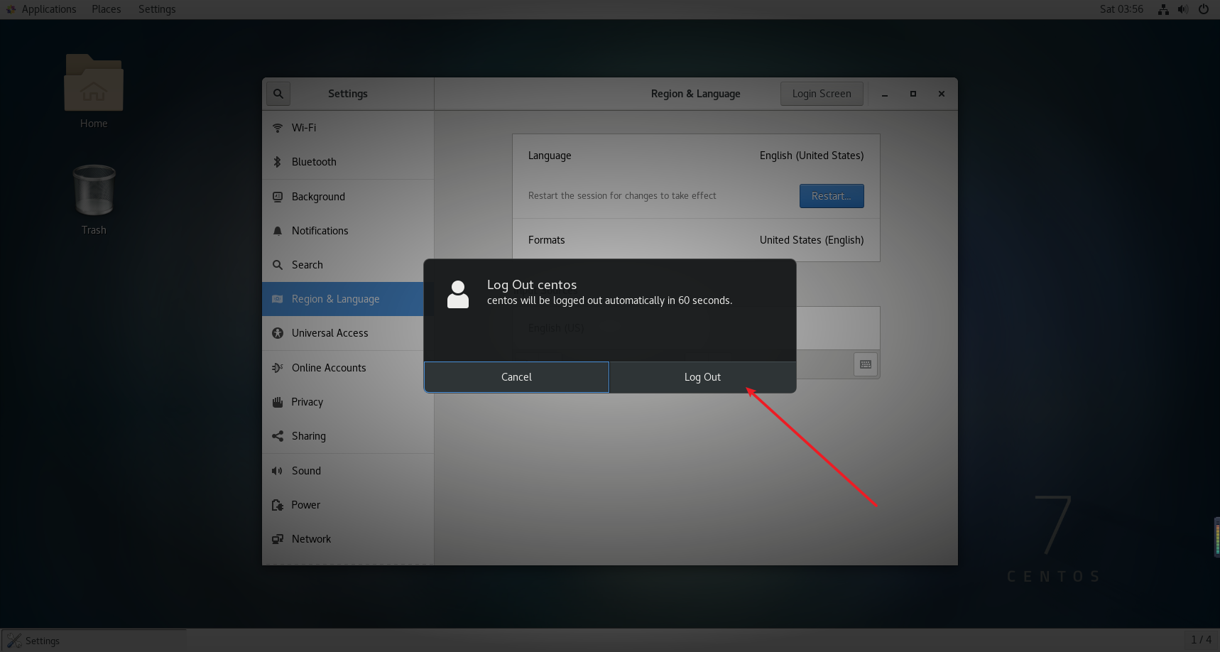Open the Settings menu in top bar
1220x652 pixels.
pyautogui.click(x=157, y=9)
